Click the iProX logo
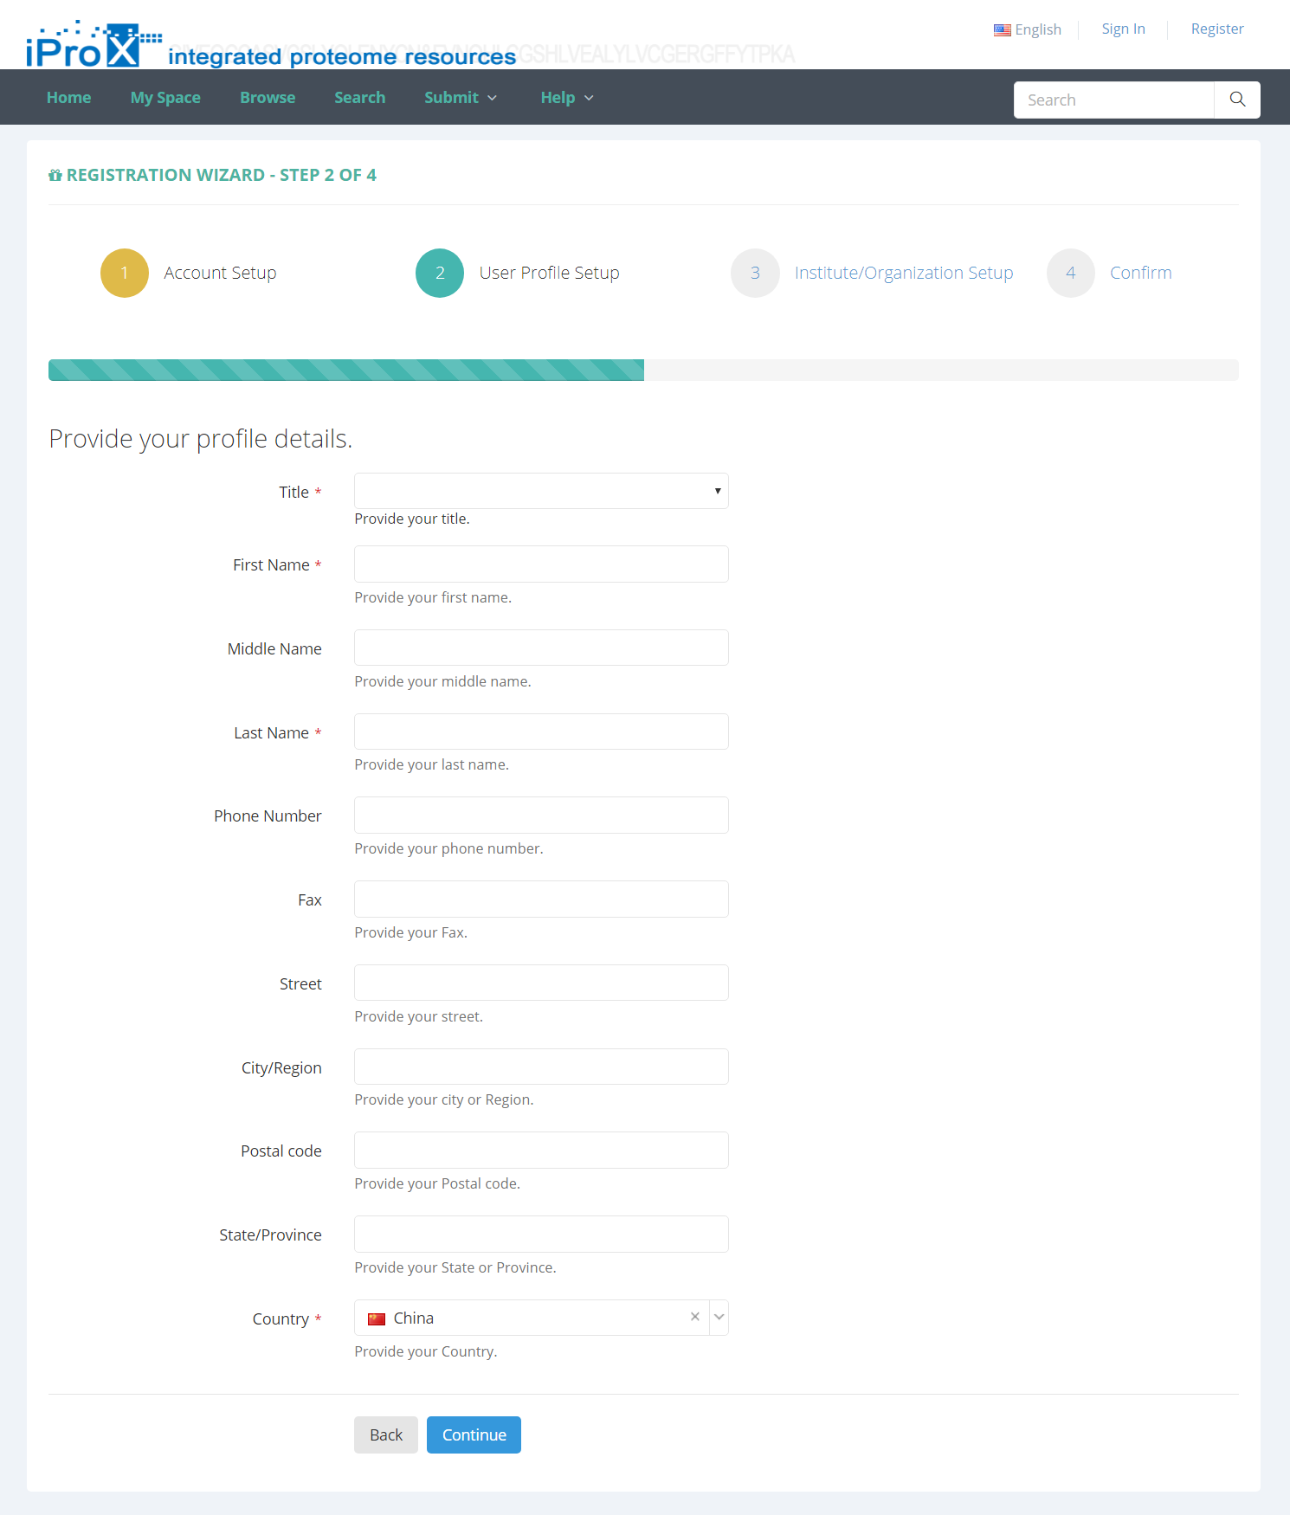Image resolution: width=1290 pixels, height=1515 pixels. coord(94,44)
